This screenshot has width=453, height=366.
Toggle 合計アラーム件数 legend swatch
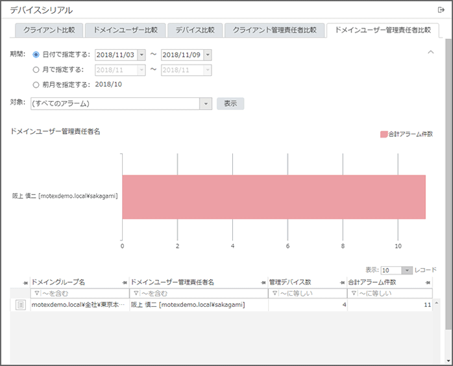pyautogui.click(x=384, y=134)
